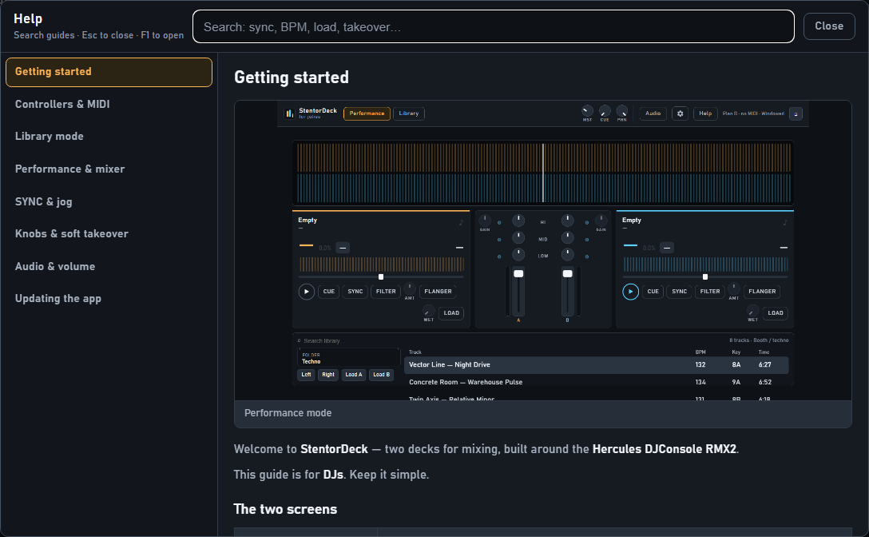Click the 'Getting started' page heading
The image size is (869, 537).
[x=292, y=78]
